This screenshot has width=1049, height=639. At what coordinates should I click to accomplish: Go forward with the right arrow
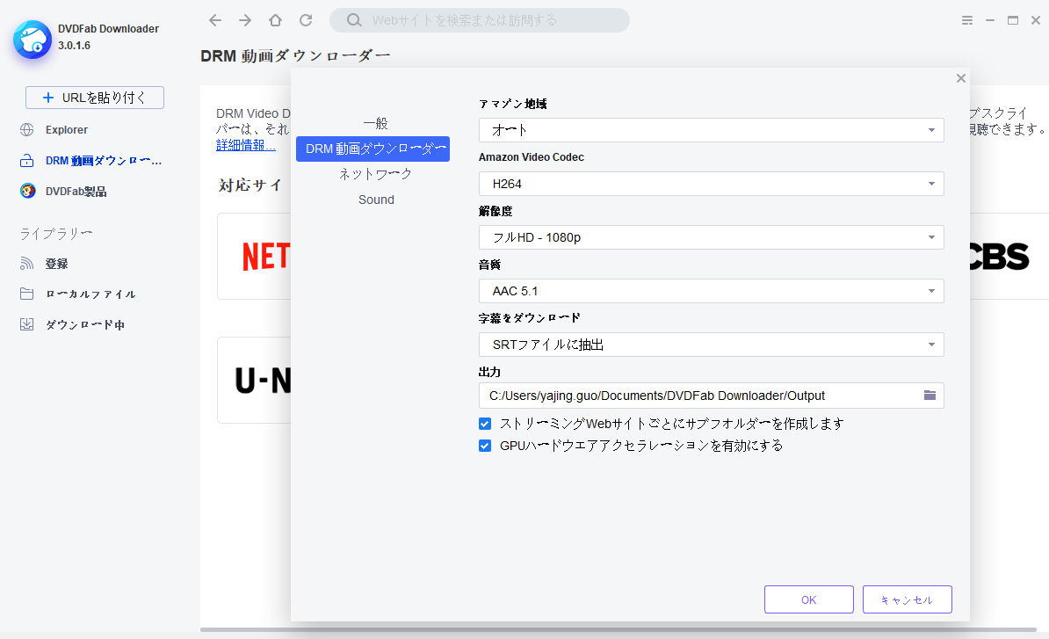click(245, 20)
